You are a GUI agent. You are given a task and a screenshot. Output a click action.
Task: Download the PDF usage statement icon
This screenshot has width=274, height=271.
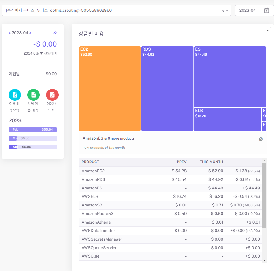pyautogui.click(x=52, y=95)
